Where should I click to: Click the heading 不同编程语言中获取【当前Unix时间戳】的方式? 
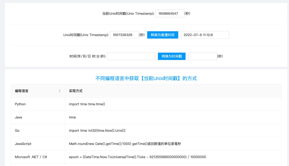coord(146,78)
